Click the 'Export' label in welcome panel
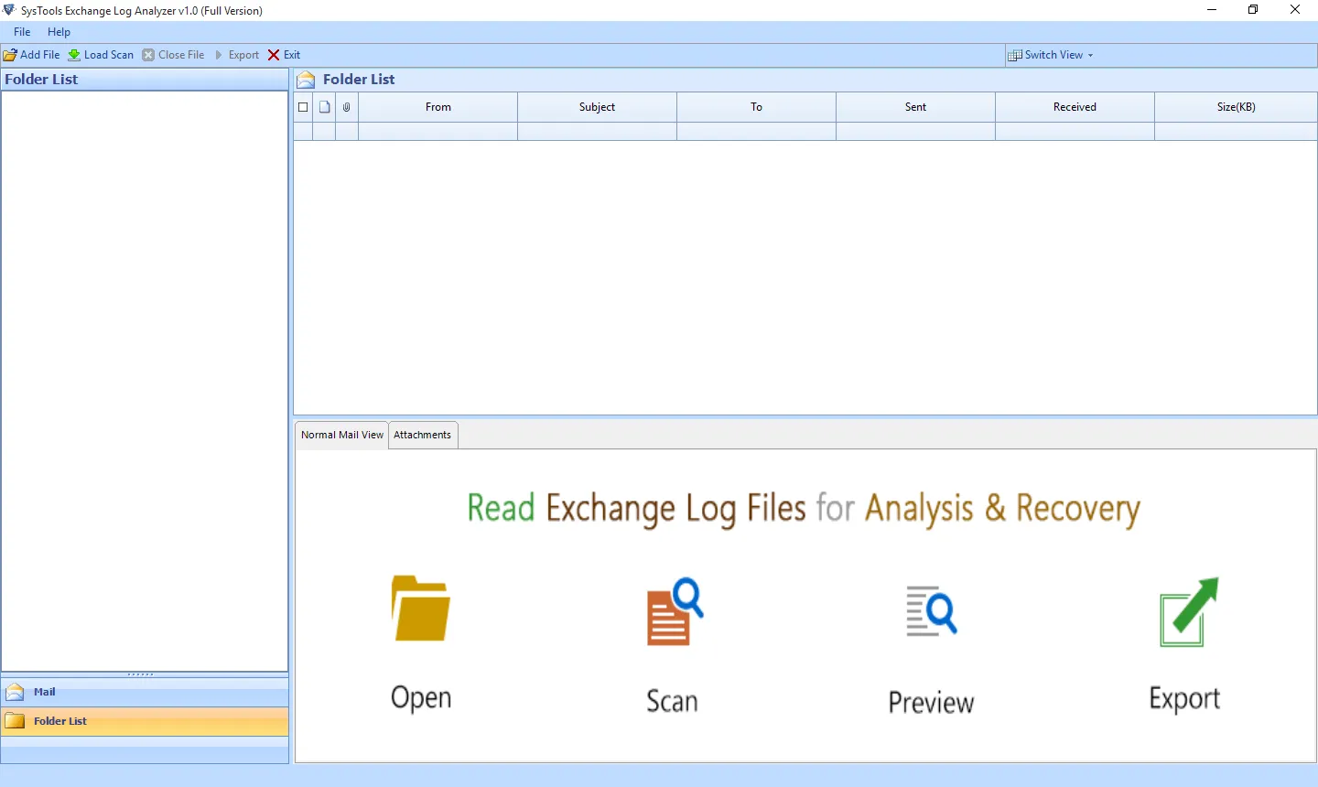Screen dimensions: 1318x787 (x=1184, y=699)
